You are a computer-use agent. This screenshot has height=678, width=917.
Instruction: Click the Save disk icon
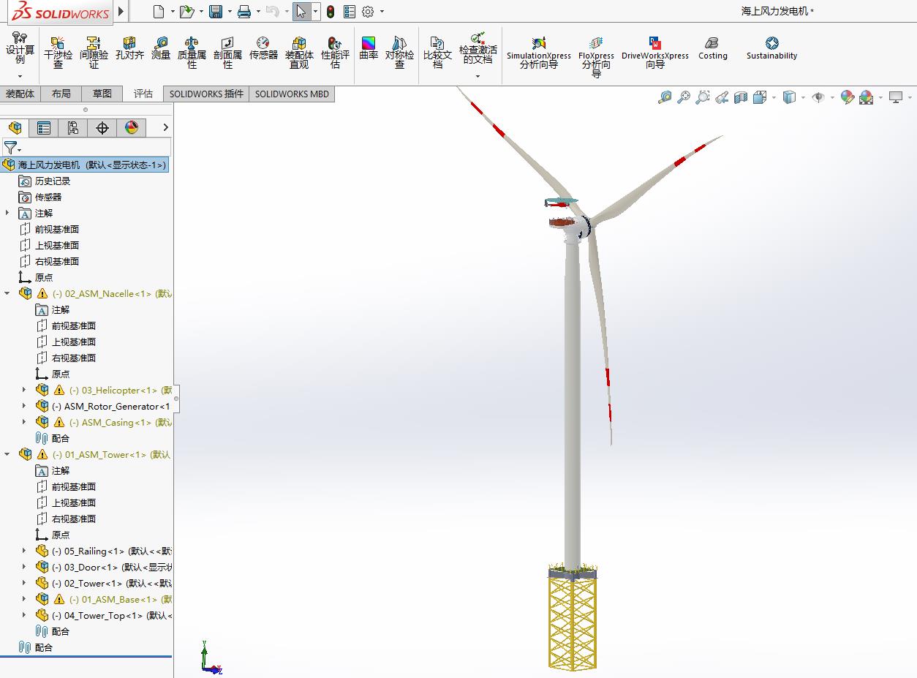(x=216, y=12)
